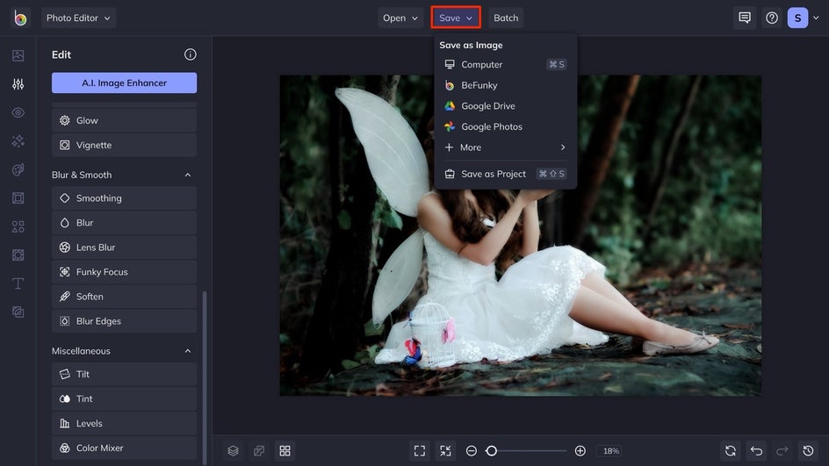Expand the account menu chevron
Viewport: 829px width, 466px height.
817,18
